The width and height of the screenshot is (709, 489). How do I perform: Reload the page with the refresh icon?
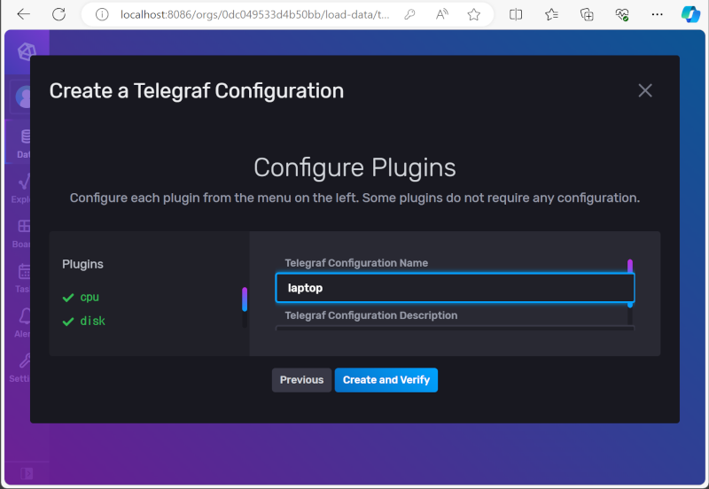58,14
